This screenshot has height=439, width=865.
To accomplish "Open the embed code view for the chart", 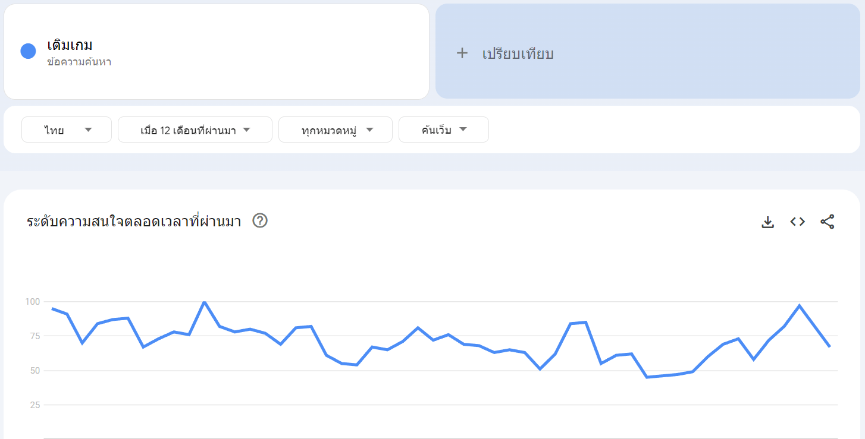I will (797, 221).
